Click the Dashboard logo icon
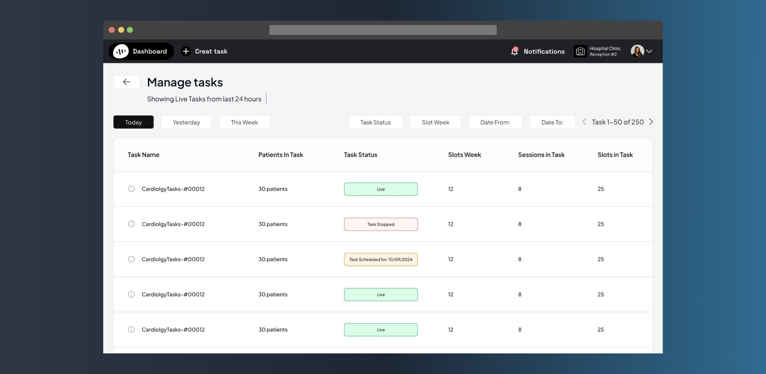 [121, 52]
